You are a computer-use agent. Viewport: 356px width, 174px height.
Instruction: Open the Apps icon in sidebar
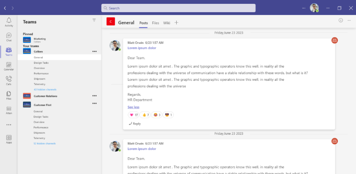[x=9, y=139]
